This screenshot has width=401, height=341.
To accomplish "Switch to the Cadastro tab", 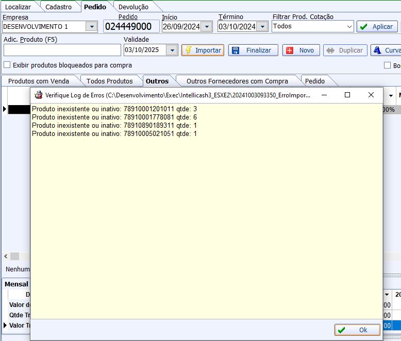I will click(58, 7).
